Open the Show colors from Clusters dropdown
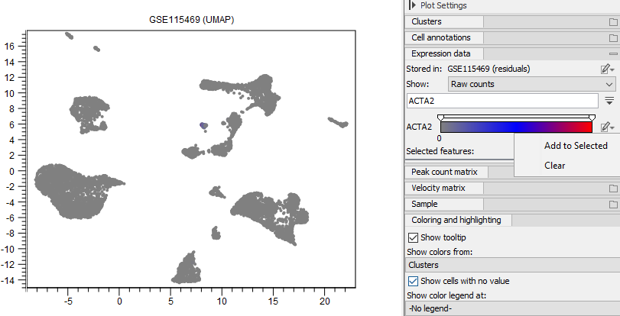 point(513,265)
